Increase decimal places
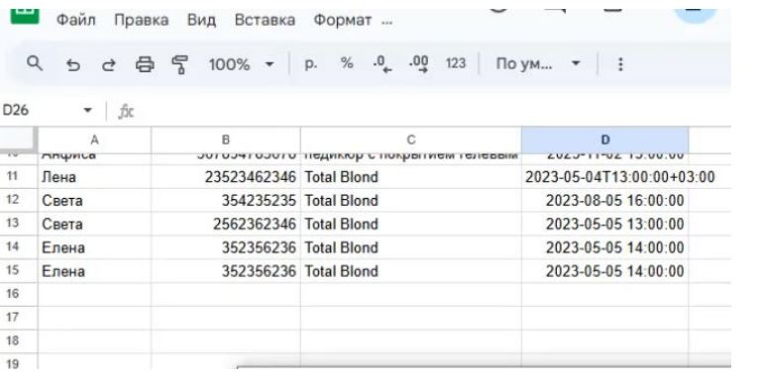The image size is (757, 380). click(418, 63)
